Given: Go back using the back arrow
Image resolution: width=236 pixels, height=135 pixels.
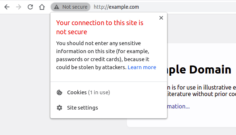Looking at the screenshot, I should pos(7,7).
